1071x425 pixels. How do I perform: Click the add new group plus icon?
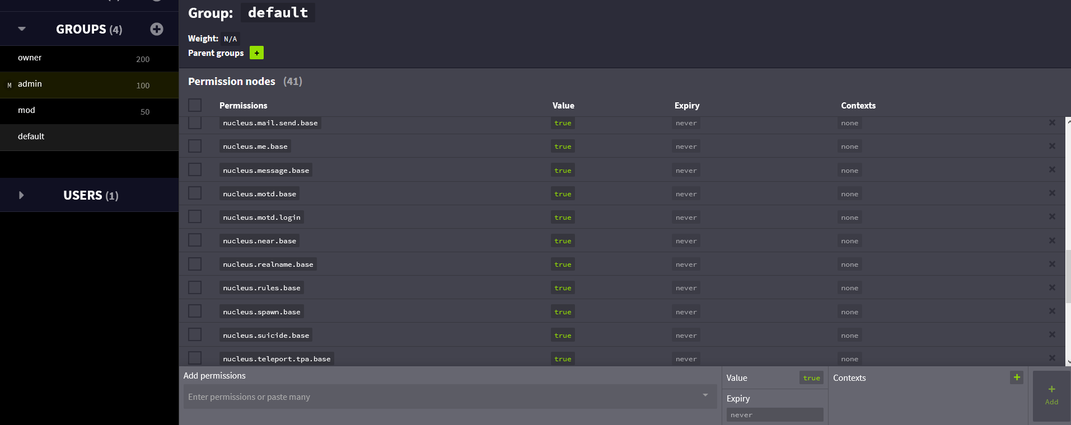[157, 29]
